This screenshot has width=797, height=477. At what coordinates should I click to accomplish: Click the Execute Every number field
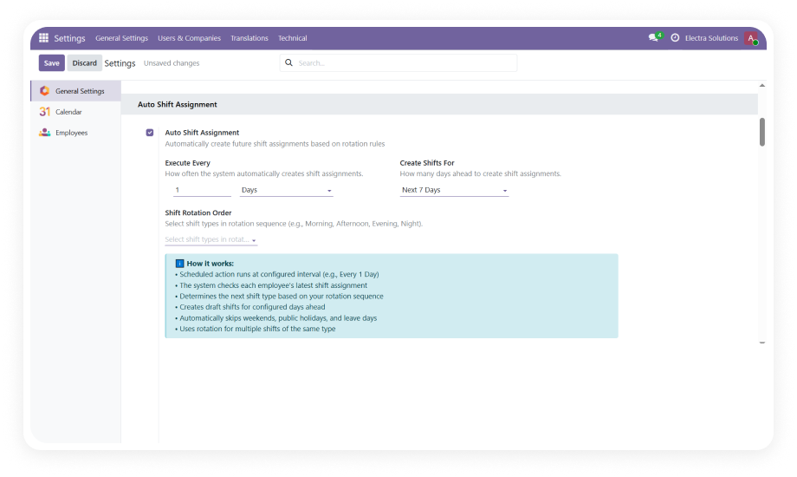(203, 190)
